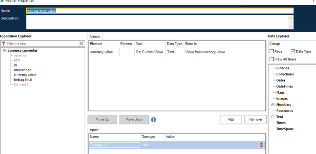Click into the Name text field
The height and width of the screenshot is (154, 316).
point(160,10)
